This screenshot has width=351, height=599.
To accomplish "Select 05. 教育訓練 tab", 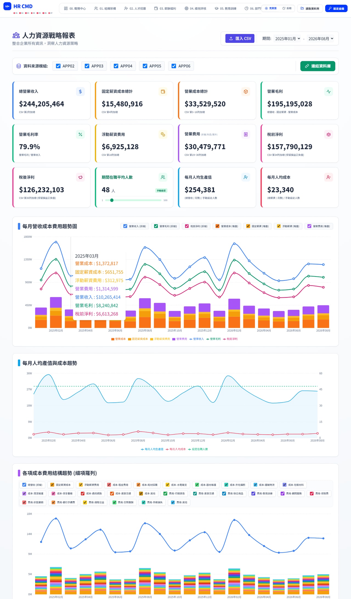I will pos(225,9).
